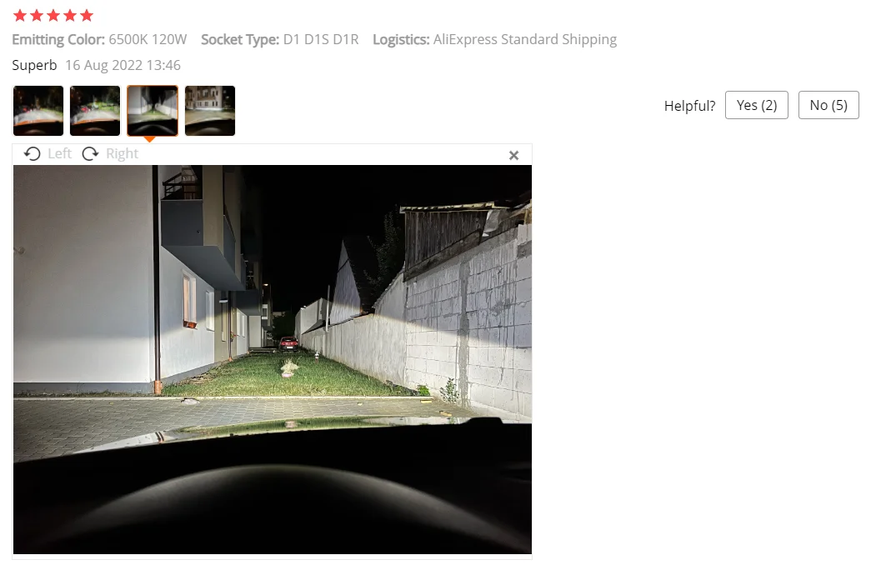Click the rotate right clockwise arrow icon
The width and height of the screenshot is (871, 565).
90,154
